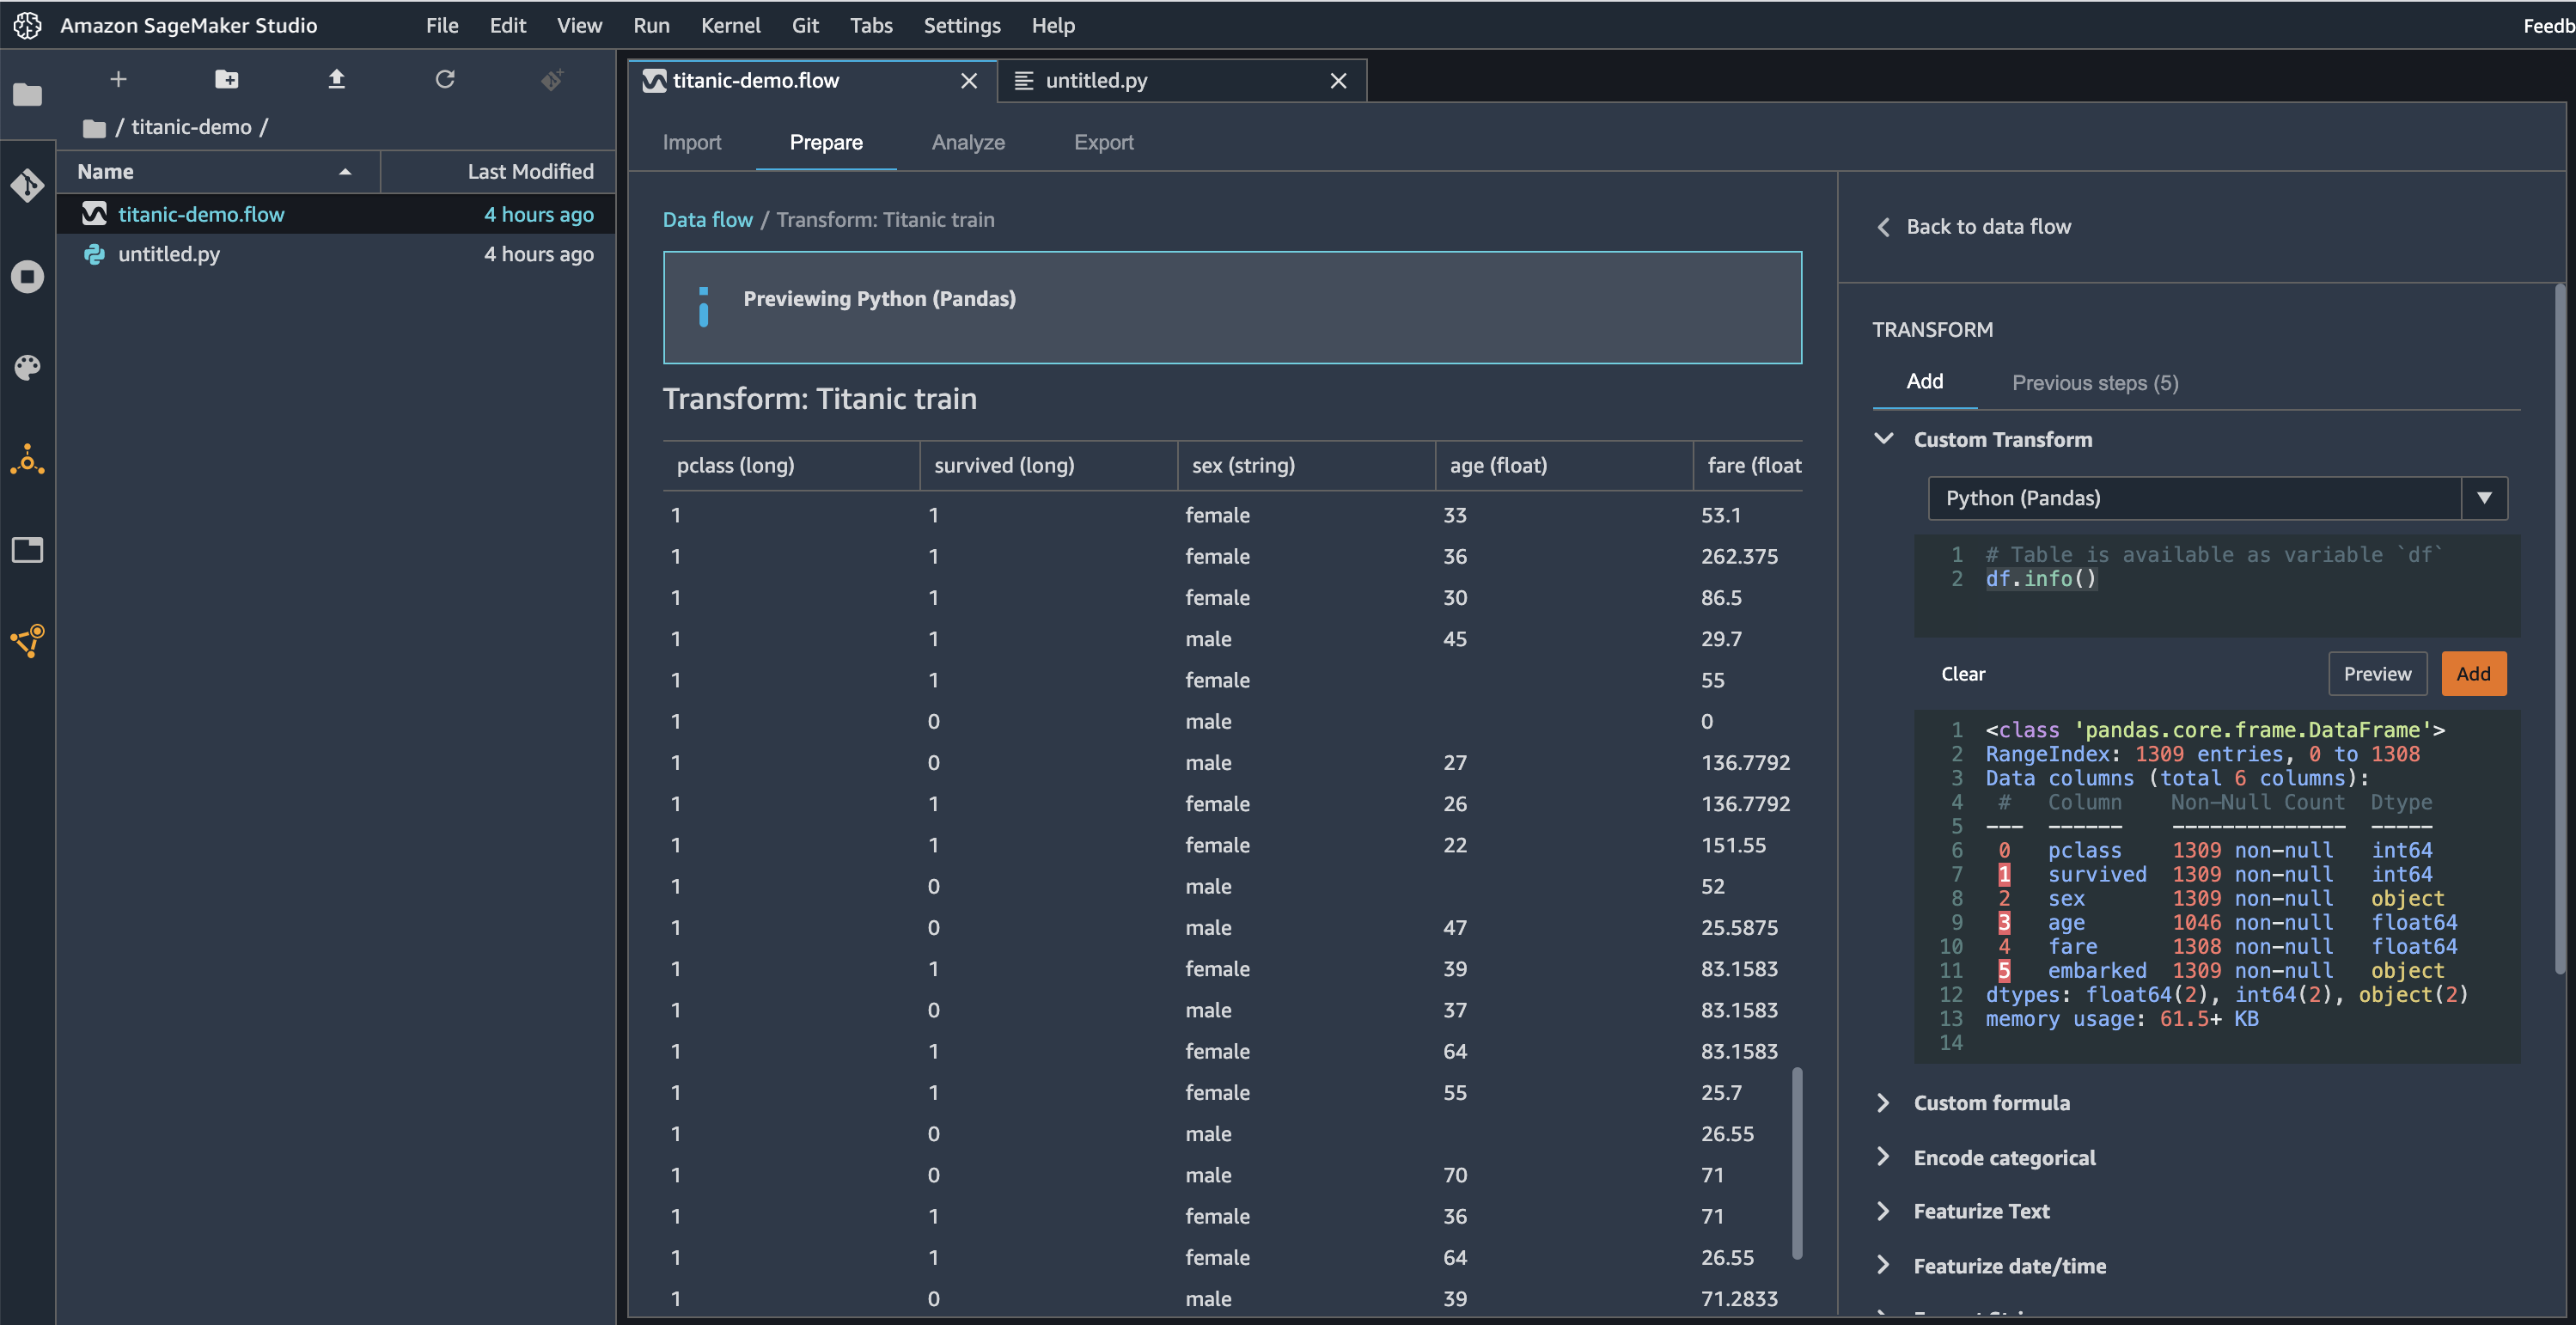Close the untitled.py tab
The image size is (2576, 1325).
1338,81
